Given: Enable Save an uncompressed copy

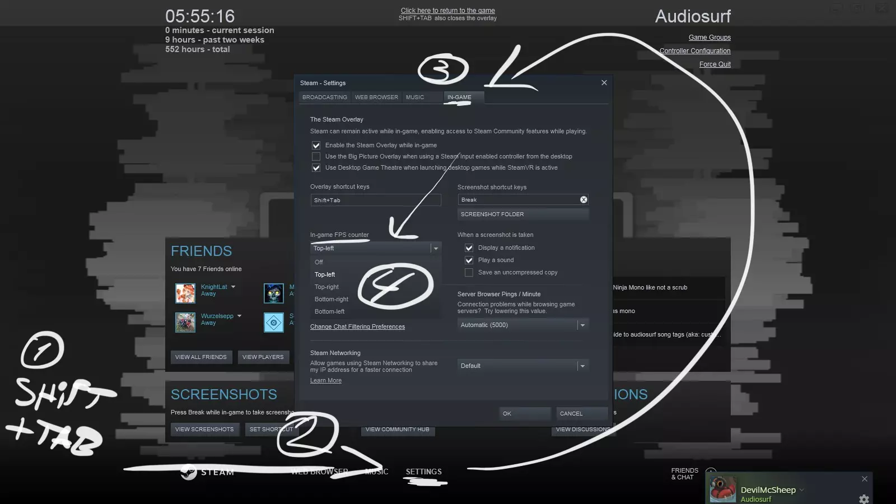Looking at the screenshot, I should (x=469, y=272).
